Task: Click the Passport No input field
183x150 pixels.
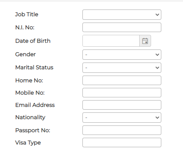Action: point(122,130)
